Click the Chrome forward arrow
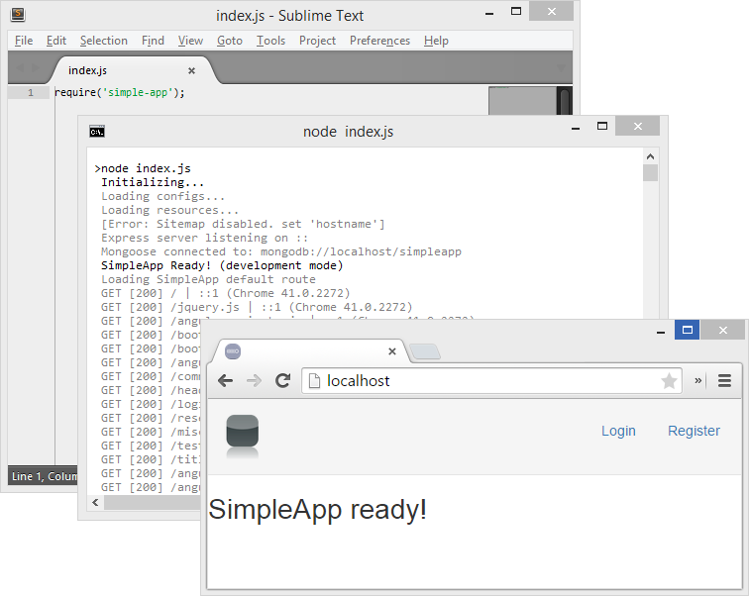 [x=254, y=380]
